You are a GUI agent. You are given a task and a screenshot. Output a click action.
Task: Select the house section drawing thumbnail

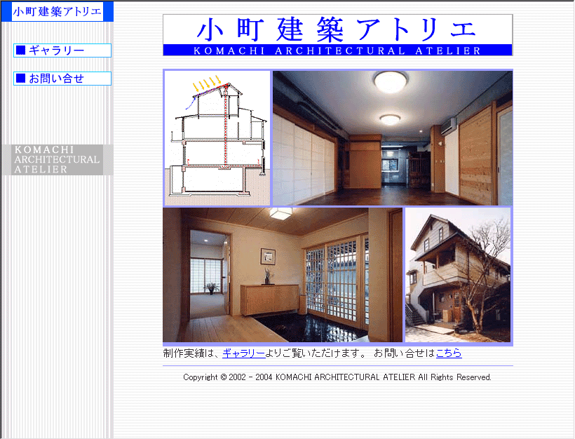click(217, 138)
